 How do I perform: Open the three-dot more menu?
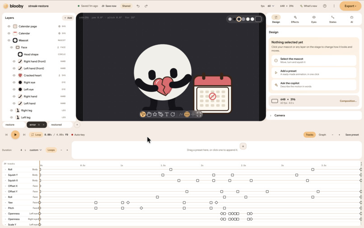coord(334,6)
